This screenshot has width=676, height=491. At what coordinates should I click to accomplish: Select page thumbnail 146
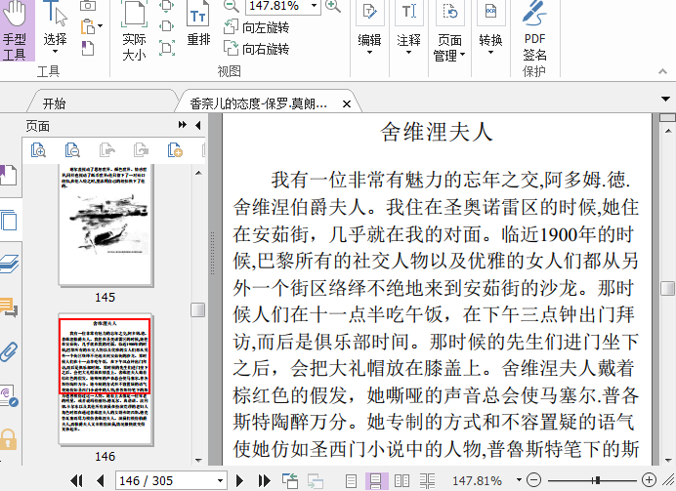pyautogui.click(x=106, y=379)
